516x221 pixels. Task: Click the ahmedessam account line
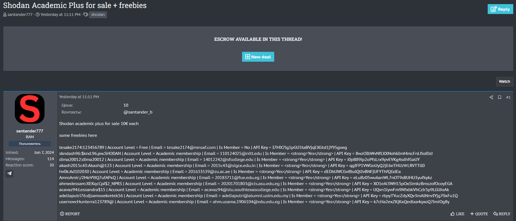(256, 184)
